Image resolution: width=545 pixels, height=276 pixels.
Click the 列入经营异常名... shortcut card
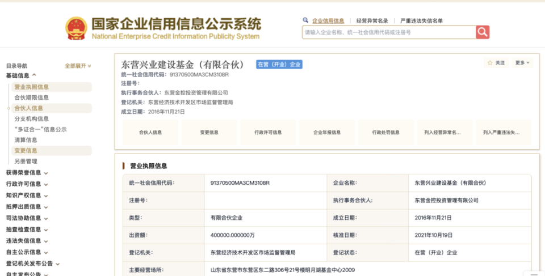445,132
